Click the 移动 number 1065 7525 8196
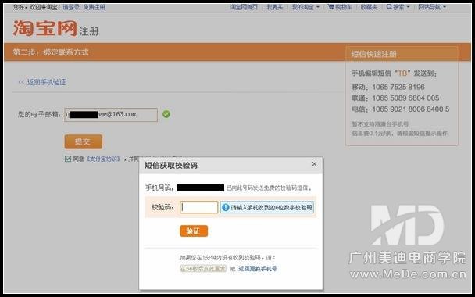 398,88
